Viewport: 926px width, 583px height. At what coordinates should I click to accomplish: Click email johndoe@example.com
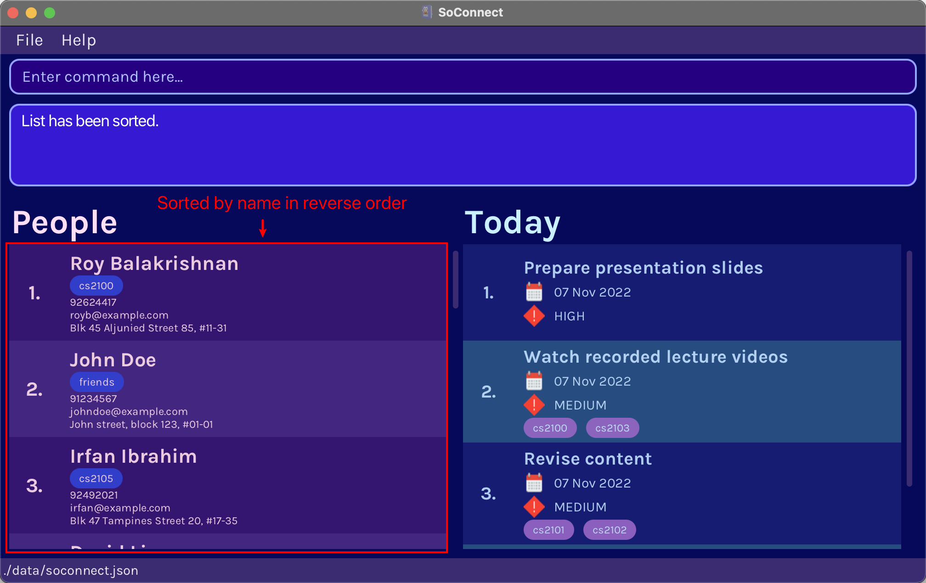point(129,411)
